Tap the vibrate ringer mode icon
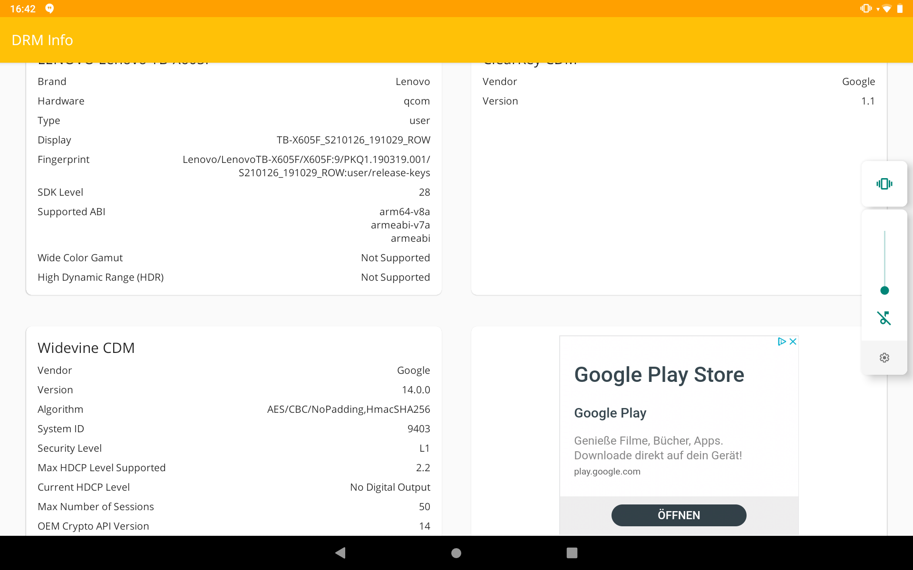 pyautogui.click(x=884, y=184)
